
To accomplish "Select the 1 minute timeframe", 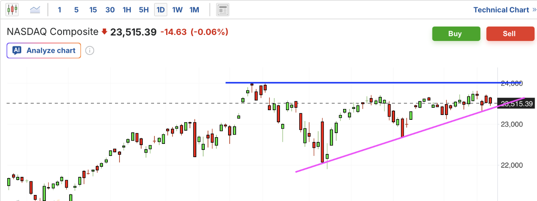I will tap(60, 10).
